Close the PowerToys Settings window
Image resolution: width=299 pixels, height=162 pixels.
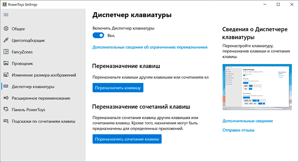292,4
